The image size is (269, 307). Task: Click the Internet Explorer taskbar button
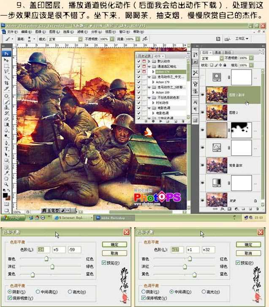click(x=73, y=218)
